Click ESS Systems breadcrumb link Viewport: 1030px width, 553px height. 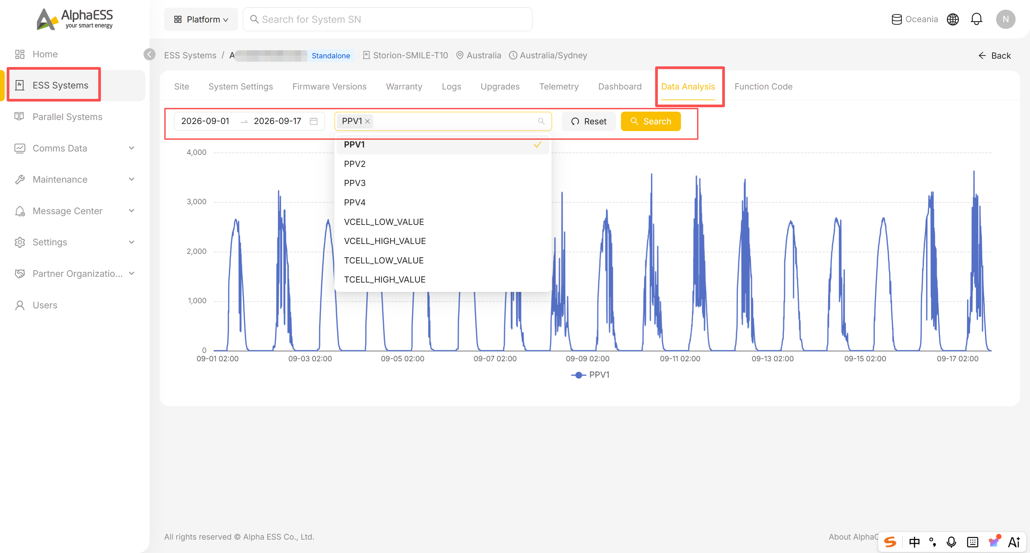point(190,56)
